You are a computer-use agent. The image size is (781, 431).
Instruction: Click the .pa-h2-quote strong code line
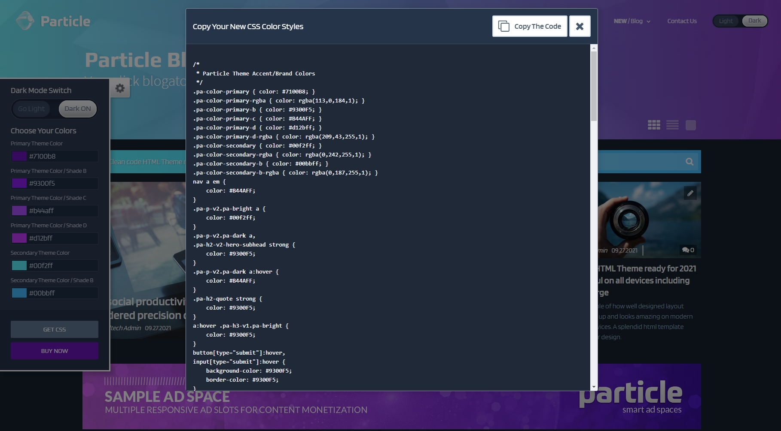coord(227,298)
